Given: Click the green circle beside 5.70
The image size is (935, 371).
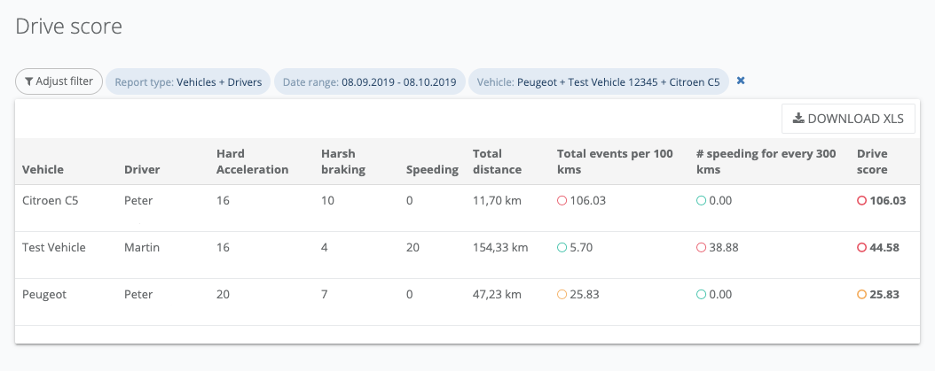Looking at the screenshot, I should click(562, 247).
